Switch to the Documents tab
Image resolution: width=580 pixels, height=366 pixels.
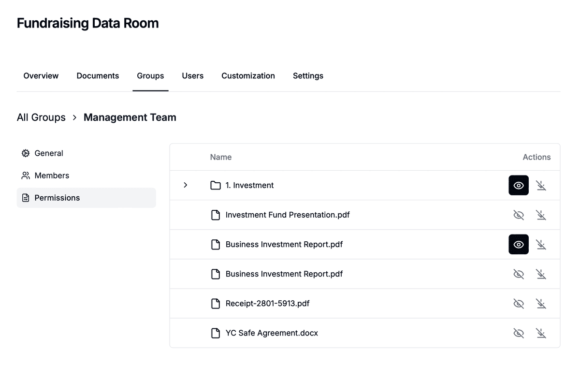point(98,76)
